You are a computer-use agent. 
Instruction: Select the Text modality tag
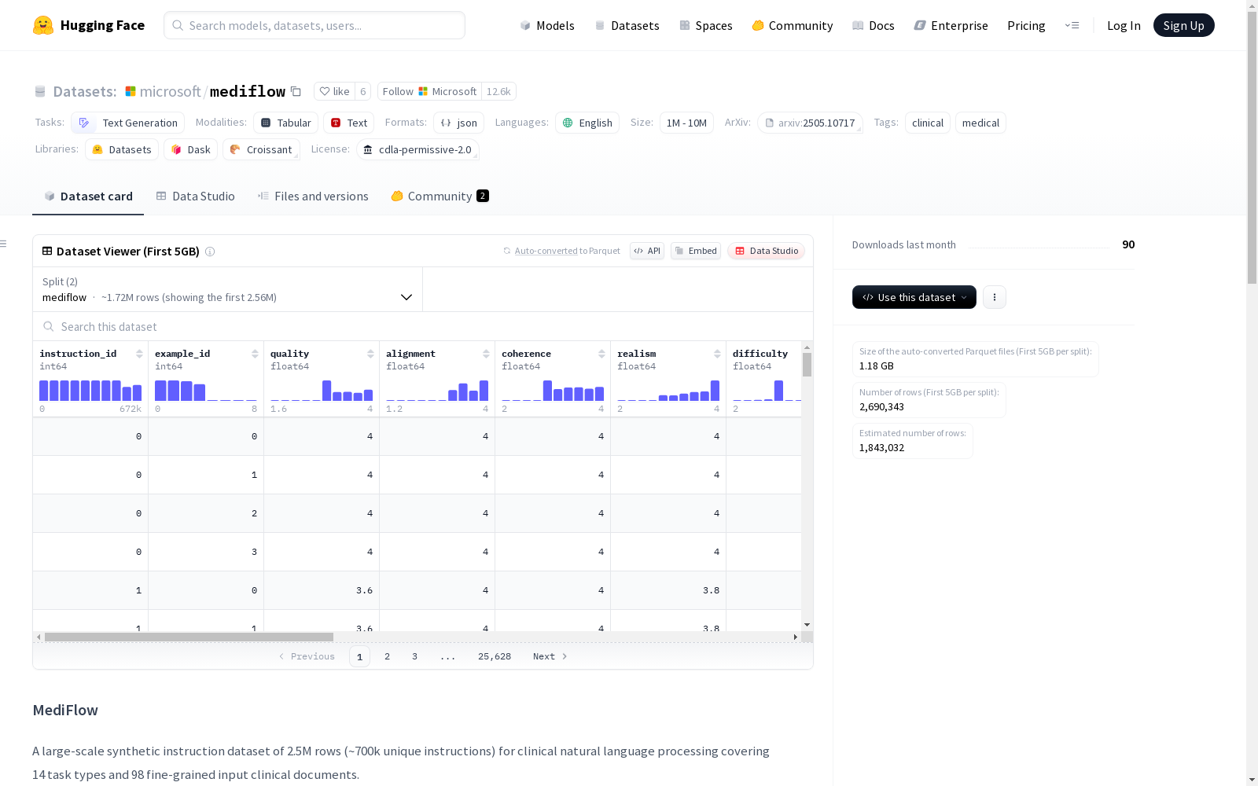pyautogui.click(x=348, y=123)
